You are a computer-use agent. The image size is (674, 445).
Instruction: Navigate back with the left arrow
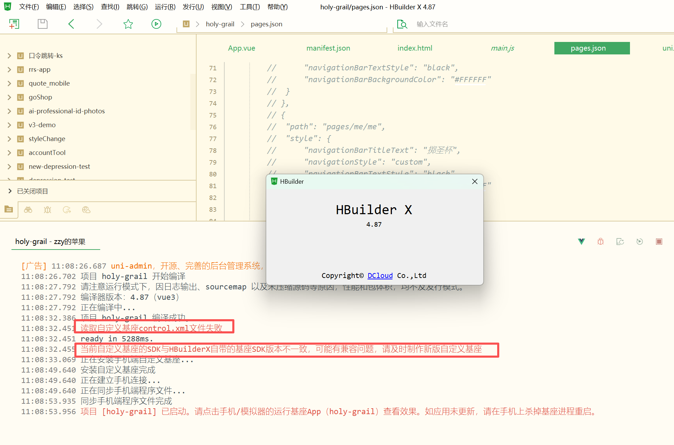(71, 24)
